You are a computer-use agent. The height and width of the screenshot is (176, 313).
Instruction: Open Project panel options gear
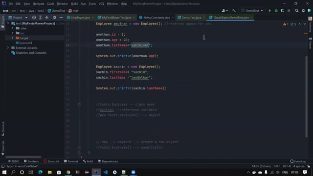point(54,18)
